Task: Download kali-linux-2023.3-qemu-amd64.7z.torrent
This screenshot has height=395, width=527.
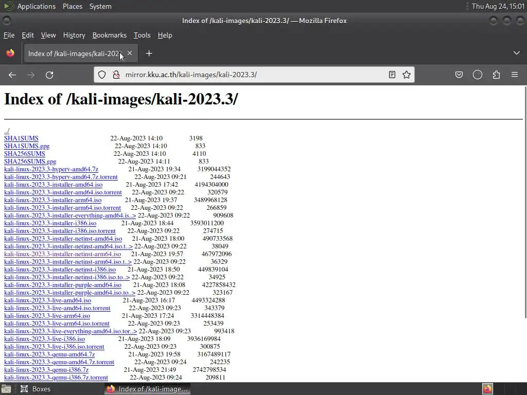Action: pos(59,362)
